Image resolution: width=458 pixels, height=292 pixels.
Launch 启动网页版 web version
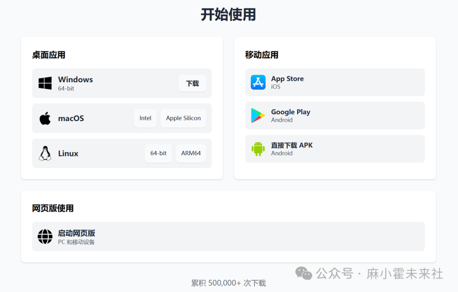[x=229, y=236]
